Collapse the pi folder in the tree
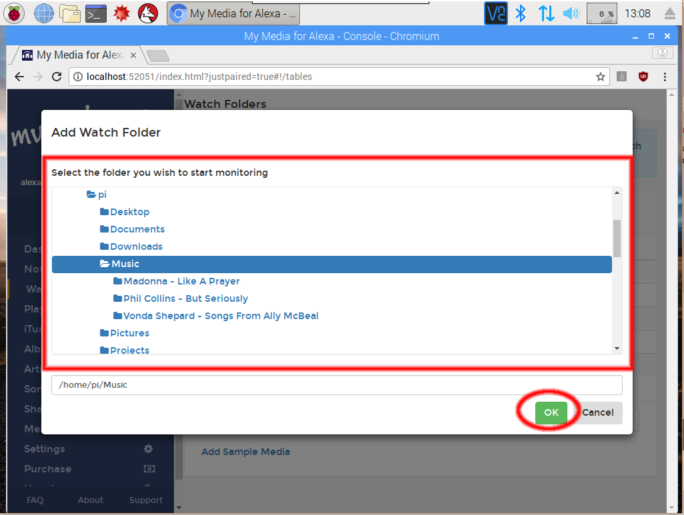684x515 pixels. point(97,195)
